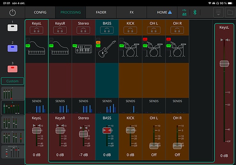Click the OH R fader knob
The width and height of the screenshot is (236, 165).
point(177,146)
